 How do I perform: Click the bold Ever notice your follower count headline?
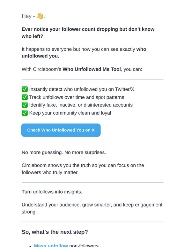click(88, 33)
